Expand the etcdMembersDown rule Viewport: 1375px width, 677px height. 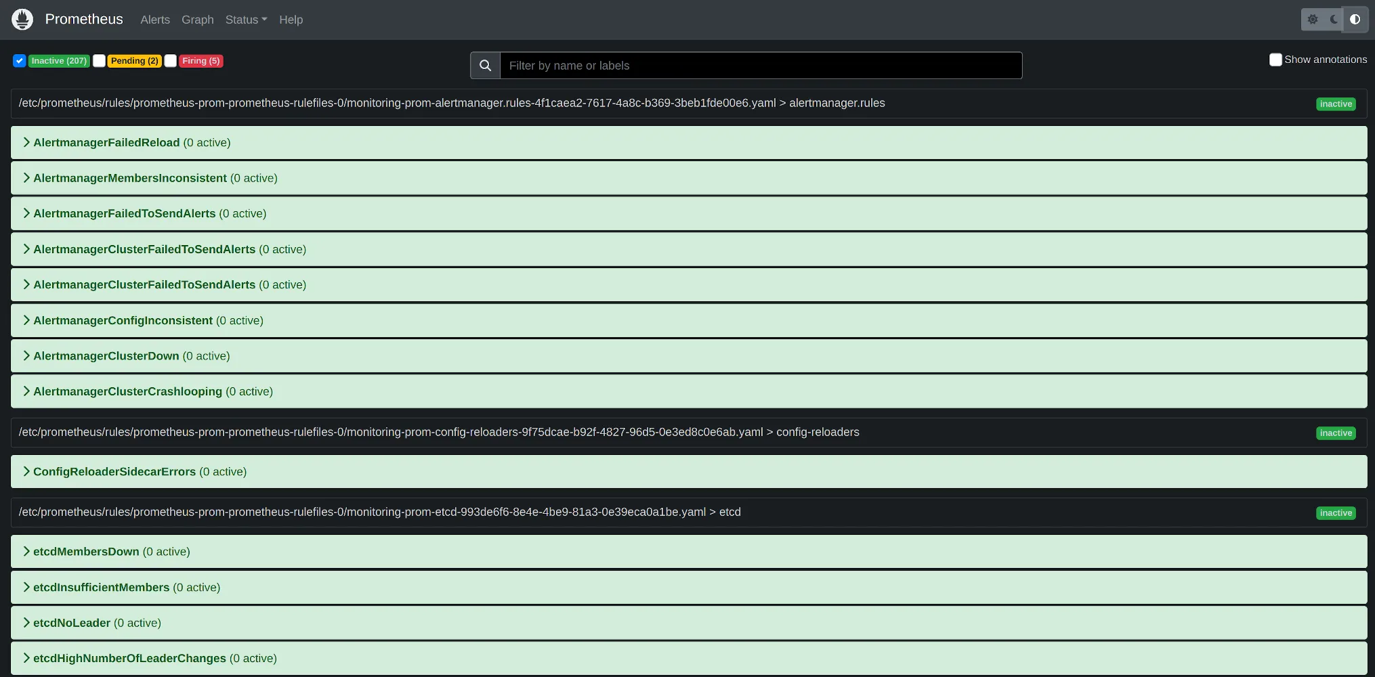86,551
